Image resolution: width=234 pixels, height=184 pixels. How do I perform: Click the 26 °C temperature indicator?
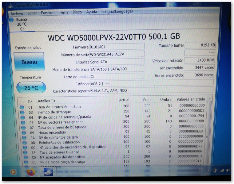point(31,88)
